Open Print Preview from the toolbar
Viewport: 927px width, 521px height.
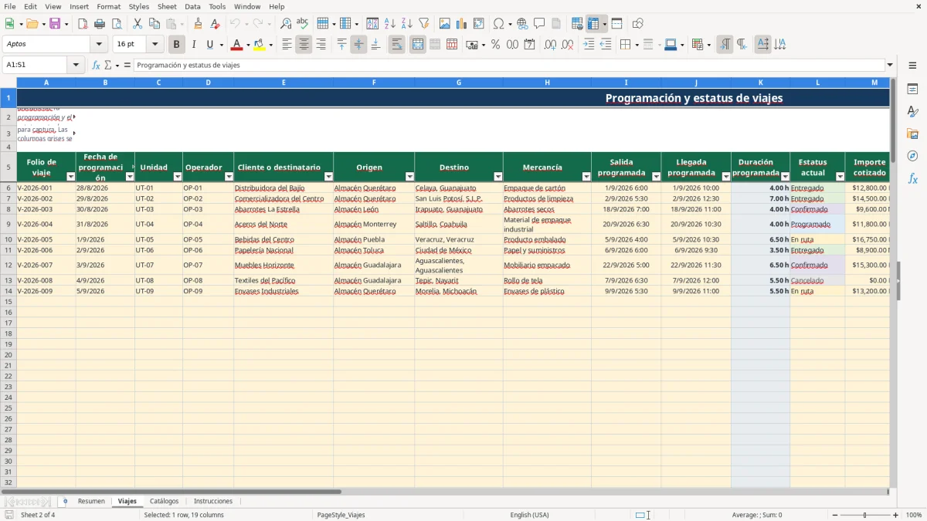pos(117,24)
